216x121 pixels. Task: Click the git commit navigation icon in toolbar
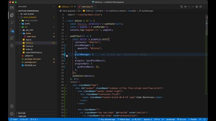click(185, 7)
